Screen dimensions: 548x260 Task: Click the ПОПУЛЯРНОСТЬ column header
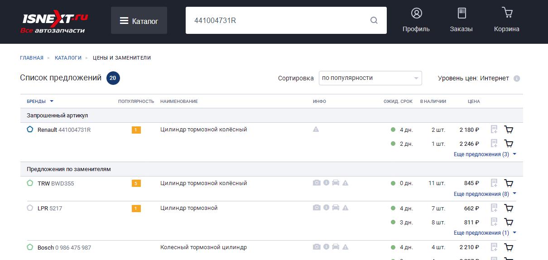click(136, 101)
